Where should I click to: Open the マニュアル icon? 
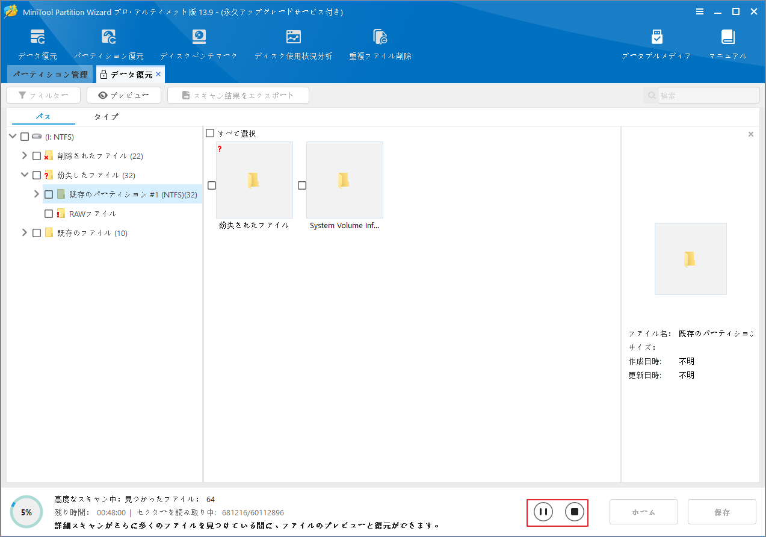[x=728, y=44]
